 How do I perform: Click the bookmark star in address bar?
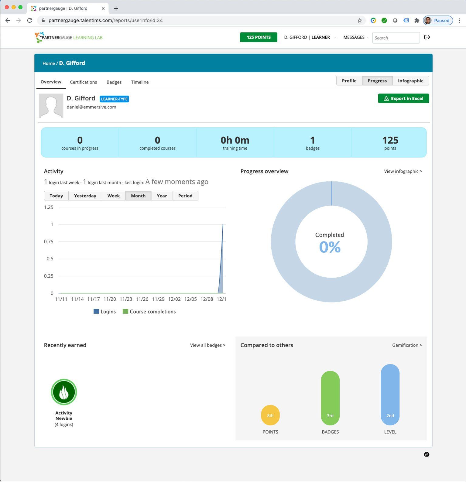(x=360, y=21)
